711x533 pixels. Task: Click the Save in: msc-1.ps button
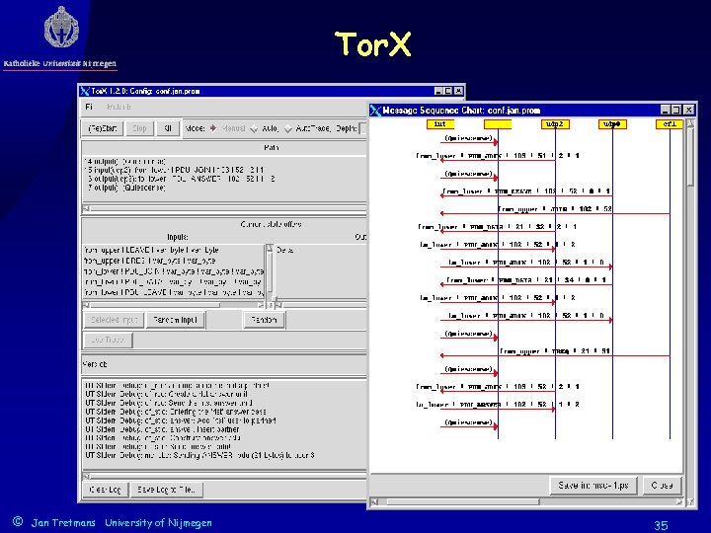(593, 486)
